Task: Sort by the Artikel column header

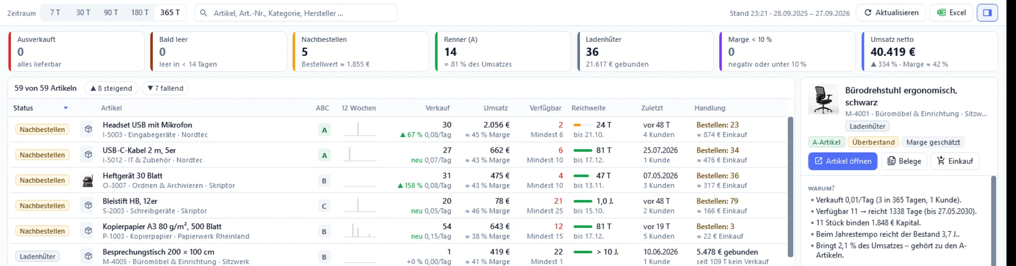Action: tap(111, 108)
